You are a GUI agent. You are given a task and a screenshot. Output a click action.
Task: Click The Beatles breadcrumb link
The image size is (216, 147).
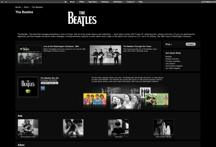point(37,7)
